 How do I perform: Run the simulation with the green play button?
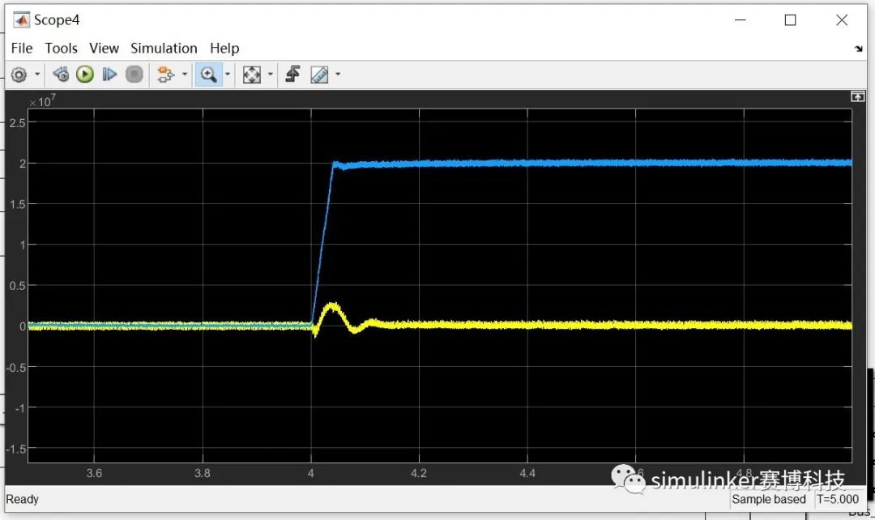pyautogui.click(x=85, y=75)
